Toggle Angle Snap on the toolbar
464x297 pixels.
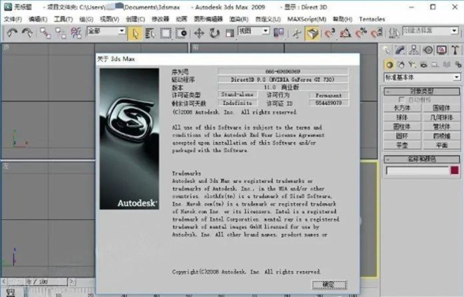tap(344, 32)
